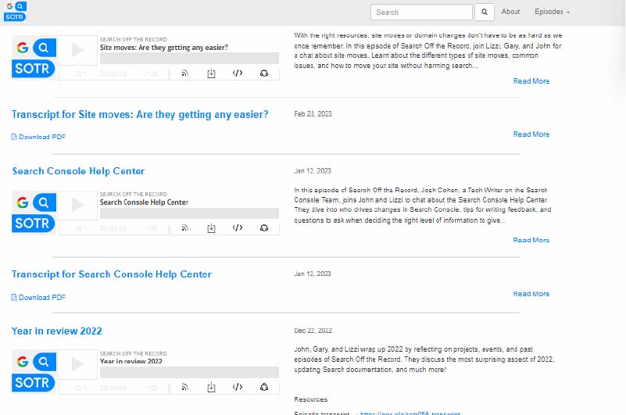Subscribe via RSS icon for Site moves episode
This screenshot has height=415, width=626.
[184, 73]
